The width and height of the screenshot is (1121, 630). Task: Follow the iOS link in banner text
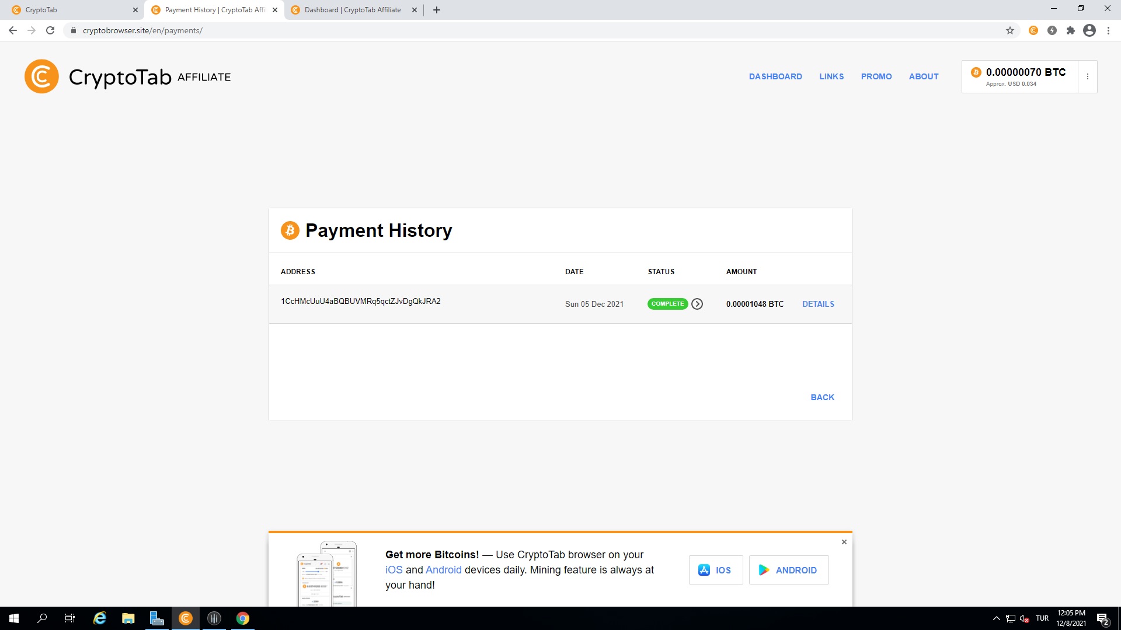click(394, 570)
